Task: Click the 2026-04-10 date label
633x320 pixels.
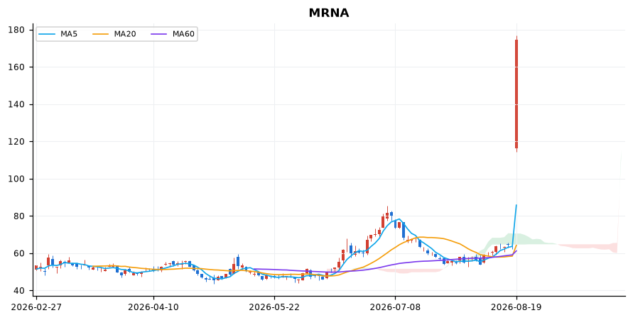Action: point(153,307)
